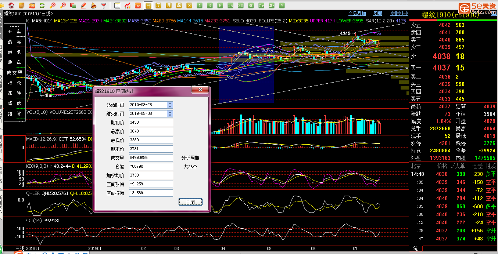The image size is (498, 254).
Task: Adjust the 结束时间 date spinner
Action: pos(170,114)
